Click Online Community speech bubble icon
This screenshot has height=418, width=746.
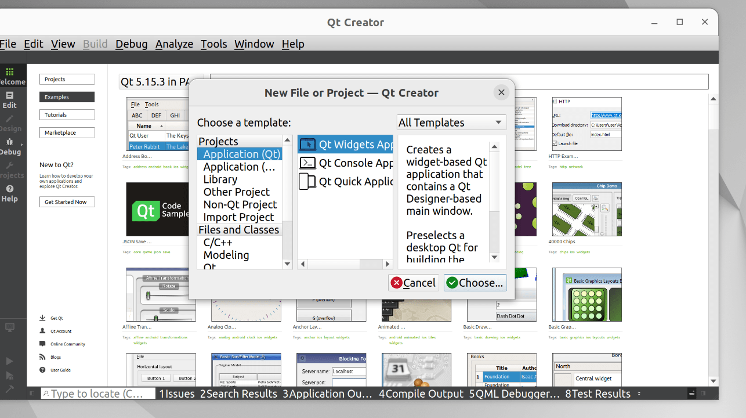point(42,344)
